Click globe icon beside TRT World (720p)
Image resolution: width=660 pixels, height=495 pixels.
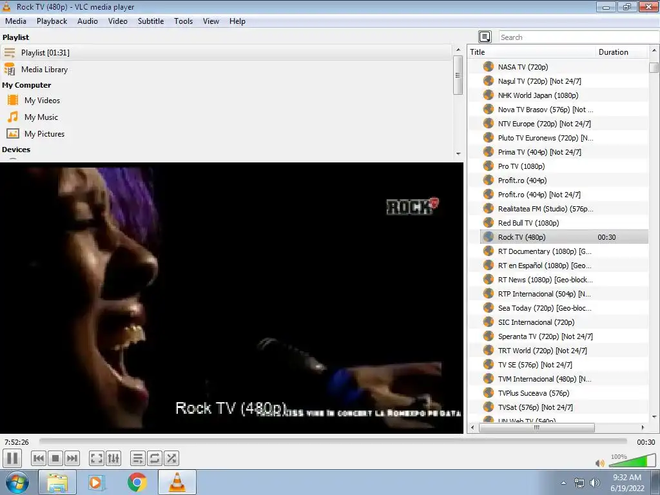coord(489,350)
